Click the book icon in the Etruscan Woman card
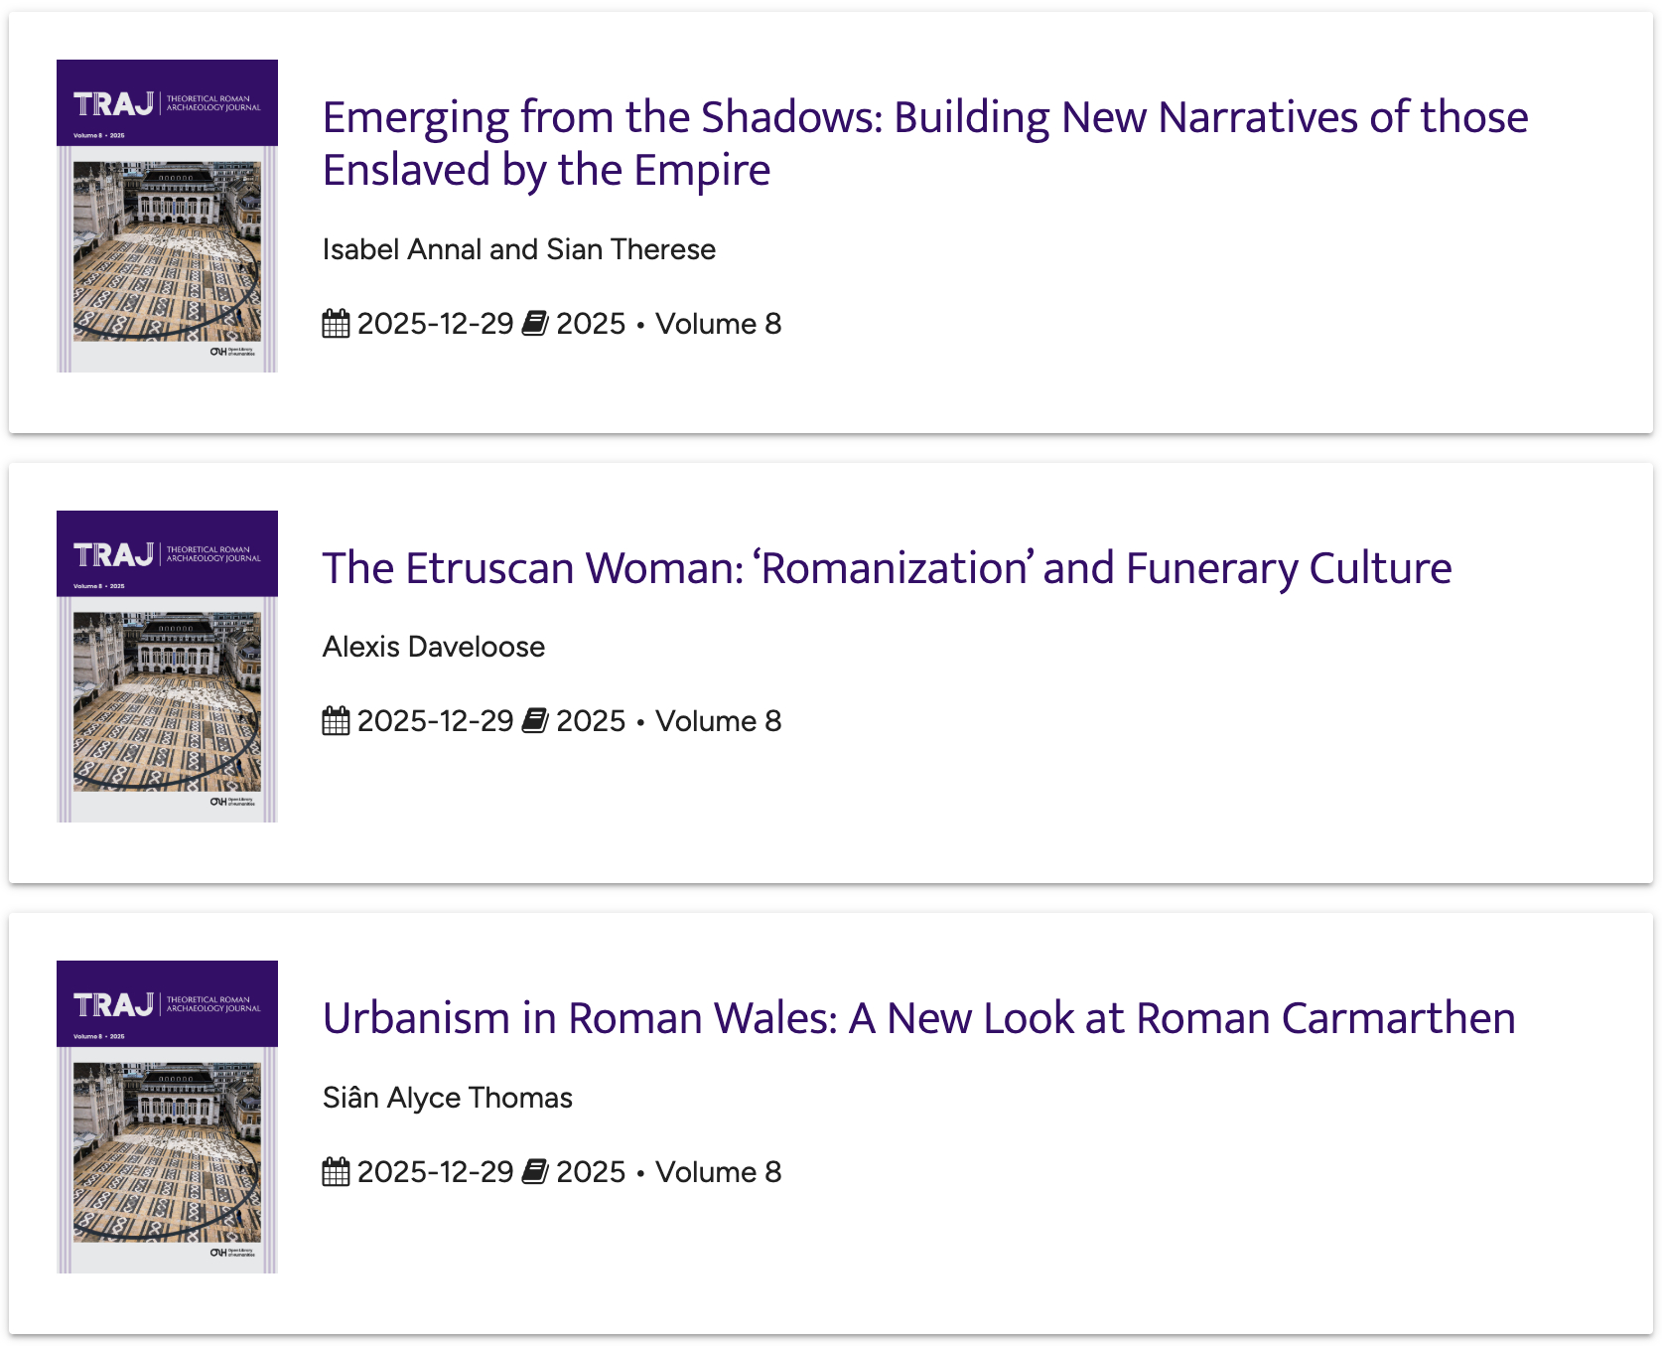Viewport: 1662px width, 1346px height. pos(535,721)
